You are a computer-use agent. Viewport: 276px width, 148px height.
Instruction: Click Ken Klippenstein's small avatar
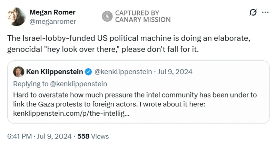point(19,72)
